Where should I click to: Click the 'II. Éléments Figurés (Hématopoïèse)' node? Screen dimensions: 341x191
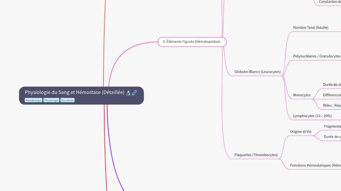pos(192,42)
